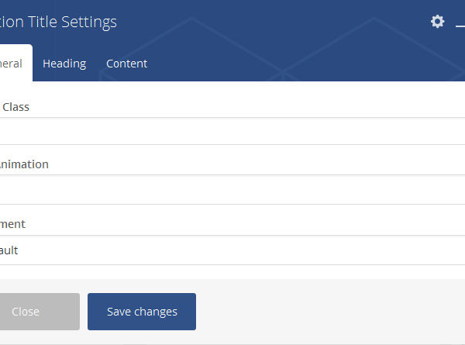Image resolution: width=465 pixels, height=345 pixels.
Task: Open the Content tab
Action: point(126,64)
